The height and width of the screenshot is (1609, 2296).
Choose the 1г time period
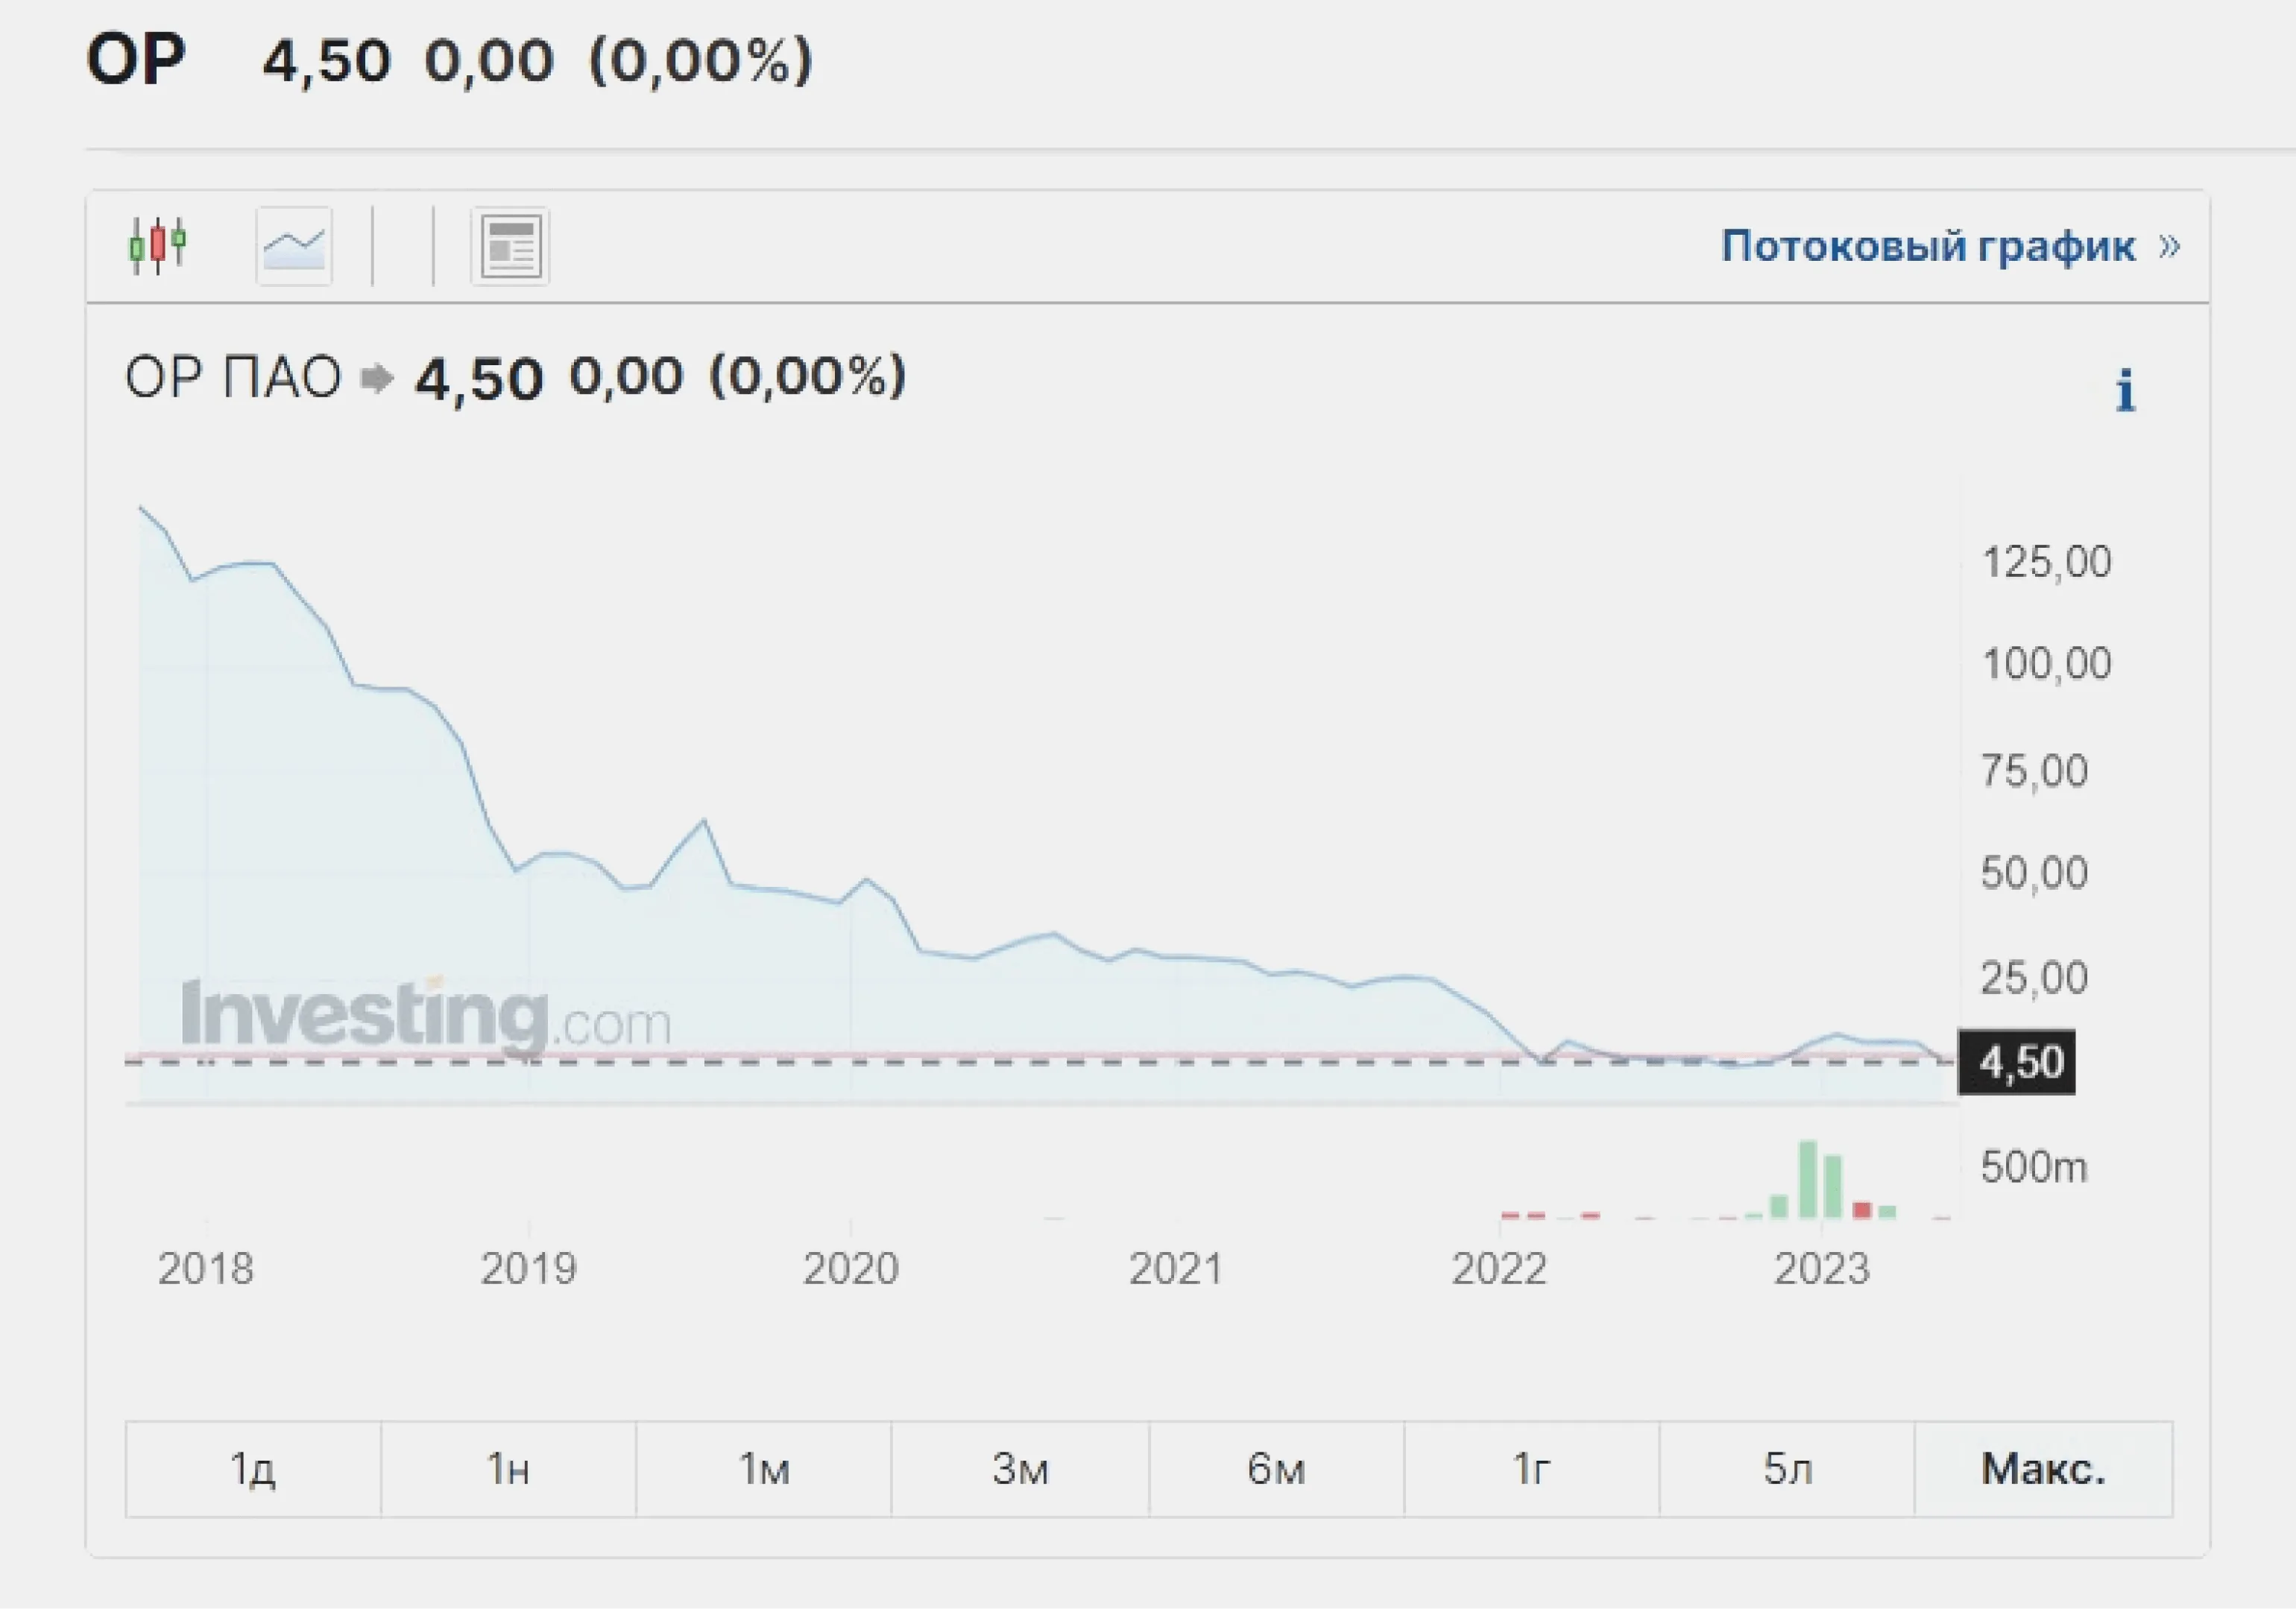click(x=1531, y=1469)
